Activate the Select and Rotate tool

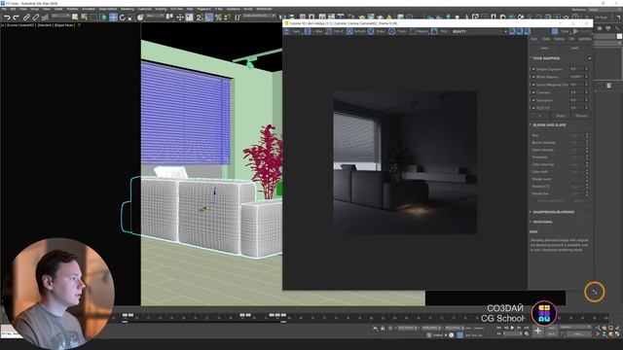123,17
